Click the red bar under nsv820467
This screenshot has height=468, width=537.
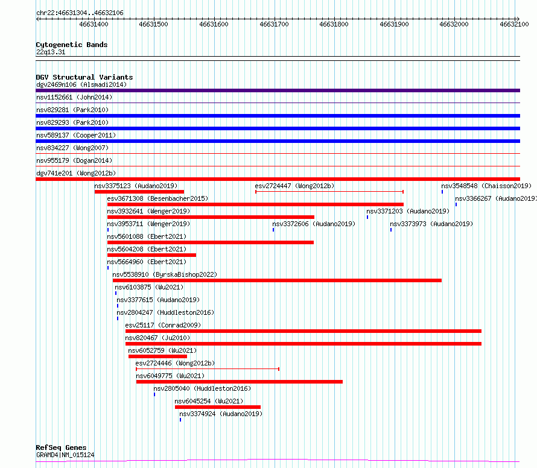[x=303, y=344]
